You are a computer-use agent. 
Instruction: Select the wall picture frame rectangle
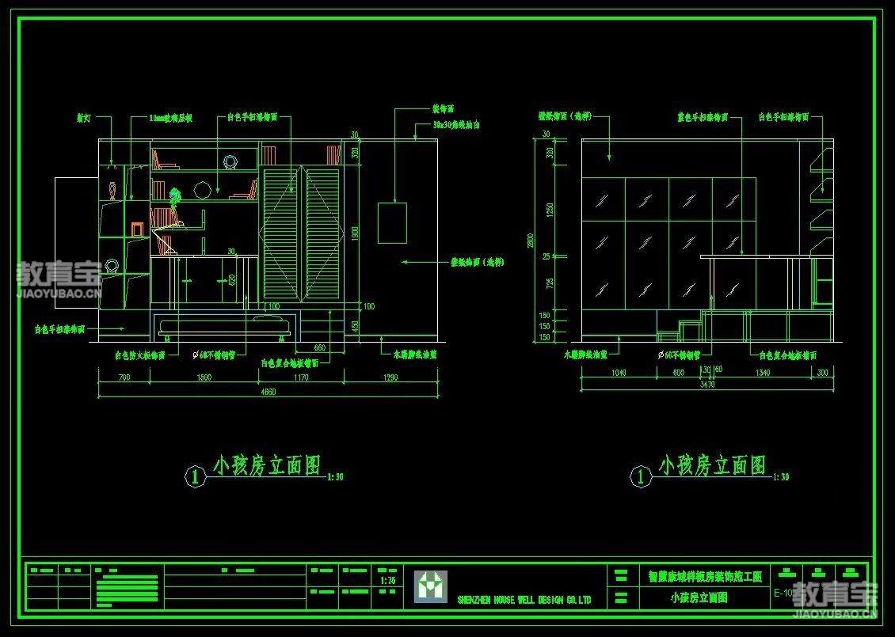tap(391, 222)
